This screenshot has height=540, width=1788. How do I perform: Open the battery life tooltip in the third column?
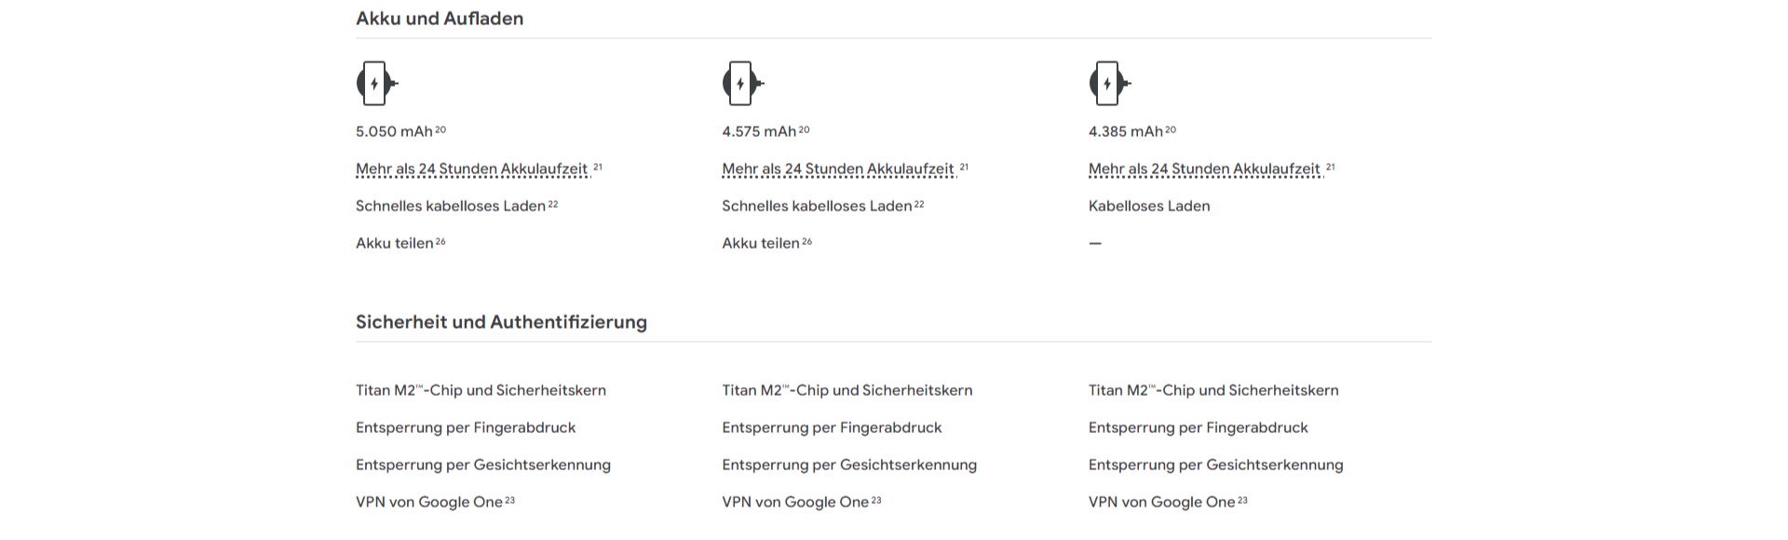tap(1205, 169)
